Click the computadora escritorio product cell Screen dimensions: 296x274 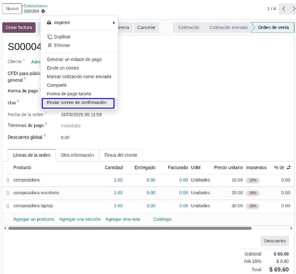click(36, 193)
